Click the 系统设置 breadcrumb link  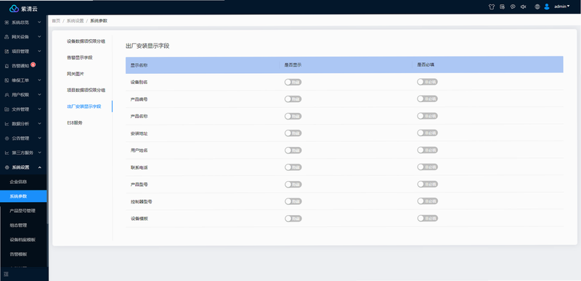pos(76,21)
